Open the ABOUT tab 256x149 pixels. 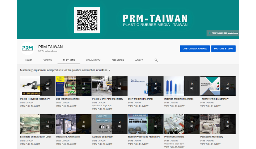139,60
